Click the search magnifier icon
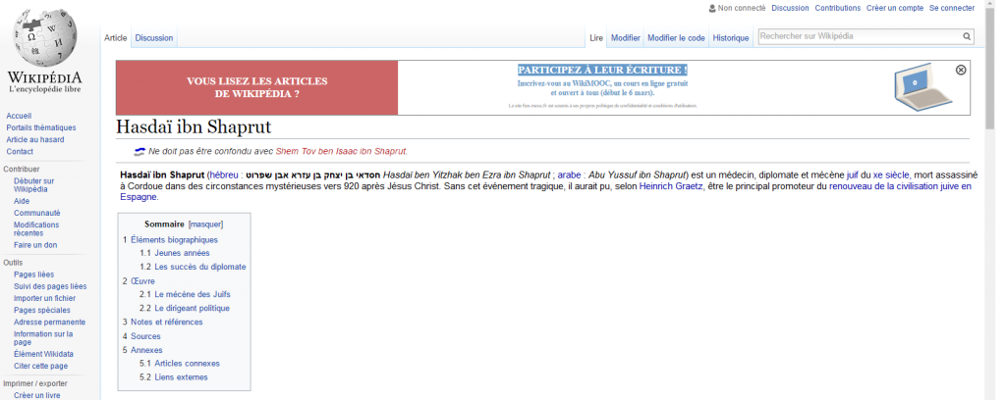 [x=967, y=36]
